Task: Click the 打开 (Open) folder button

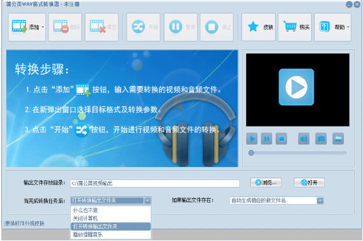Action: tap(310, 182)
